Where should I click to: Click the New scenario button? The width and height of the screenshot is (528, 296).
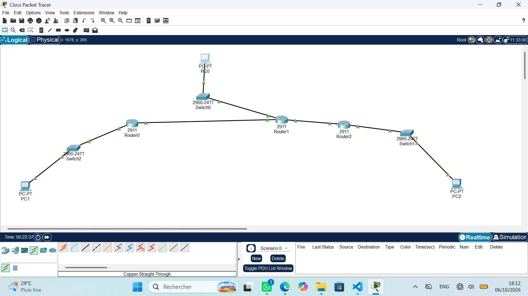tap(256, 258)
